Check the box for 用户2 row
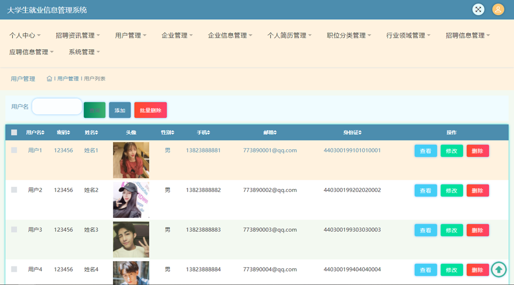This screenshot has height=285, width=514. (14, 190)
